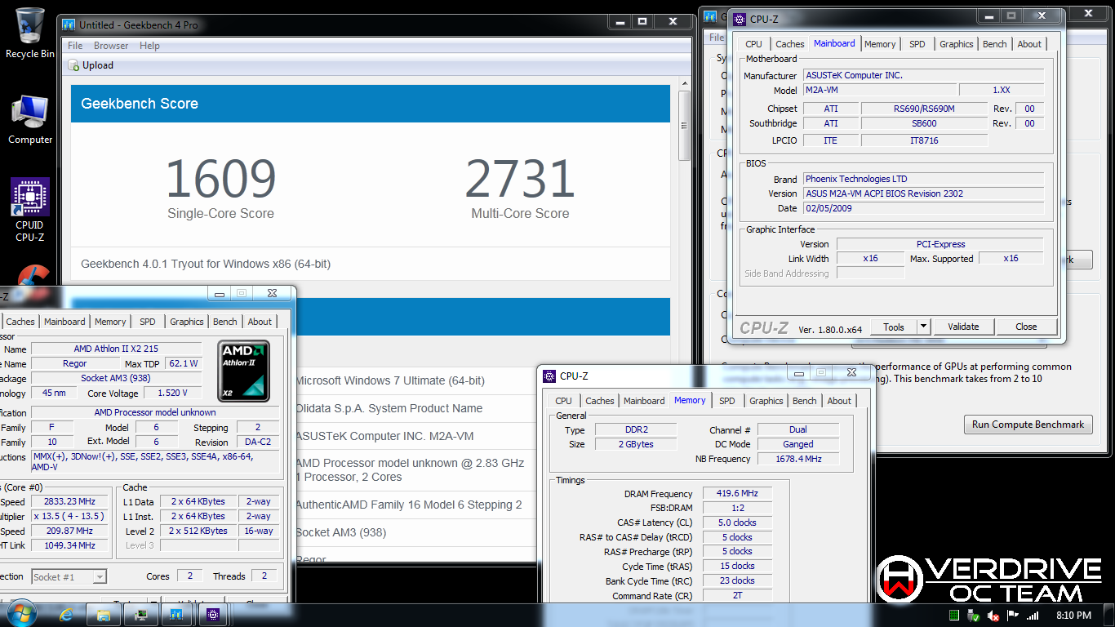Open About tab in top-right CPU-Z window
Viewport: 1115px width, 627px height.
pos(1029,44)
